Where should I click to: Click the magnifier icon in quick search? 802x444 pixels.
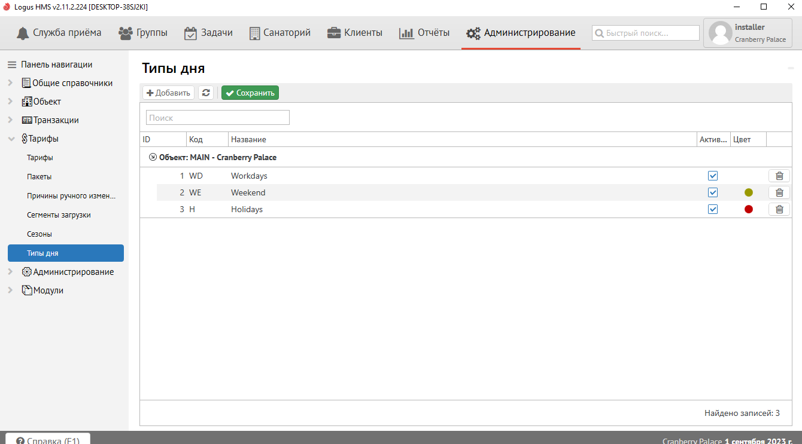[x=599, y=33]
